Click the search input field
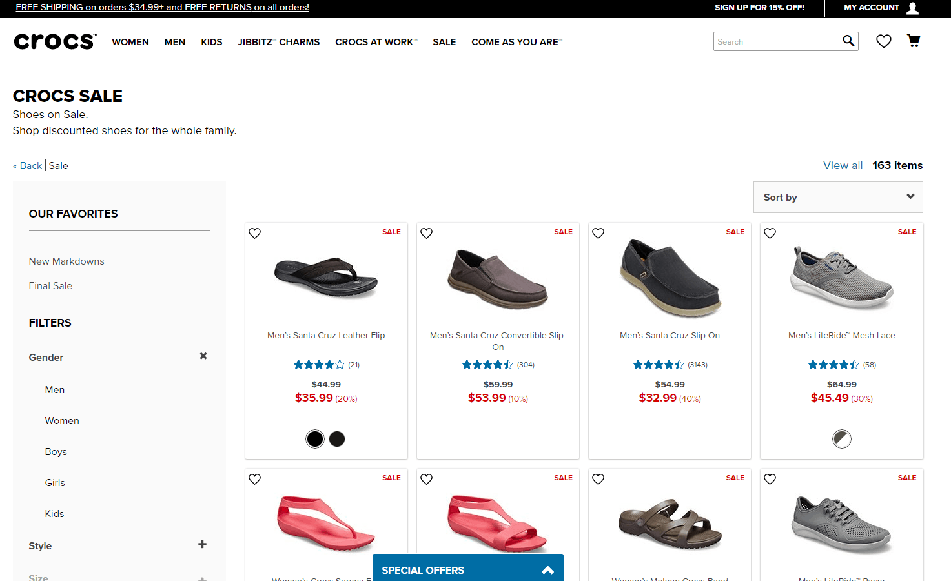Viewport: 951px width, 581px height. (x=777, y=41)
